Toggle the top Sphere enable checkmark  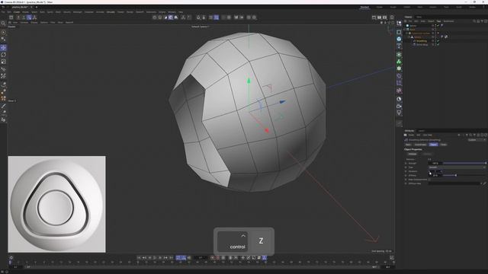click(x=438, y=25)
